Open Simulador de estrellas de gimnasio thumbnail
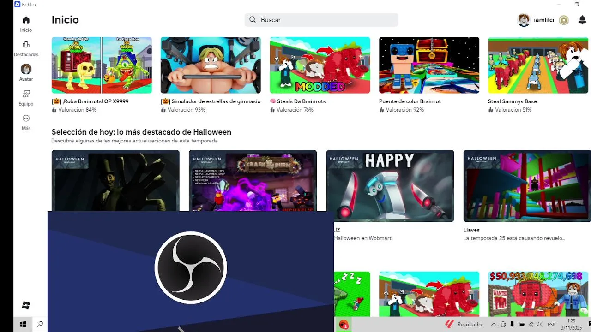The width and height of the screenshot is (591, 332). [211, 65]
